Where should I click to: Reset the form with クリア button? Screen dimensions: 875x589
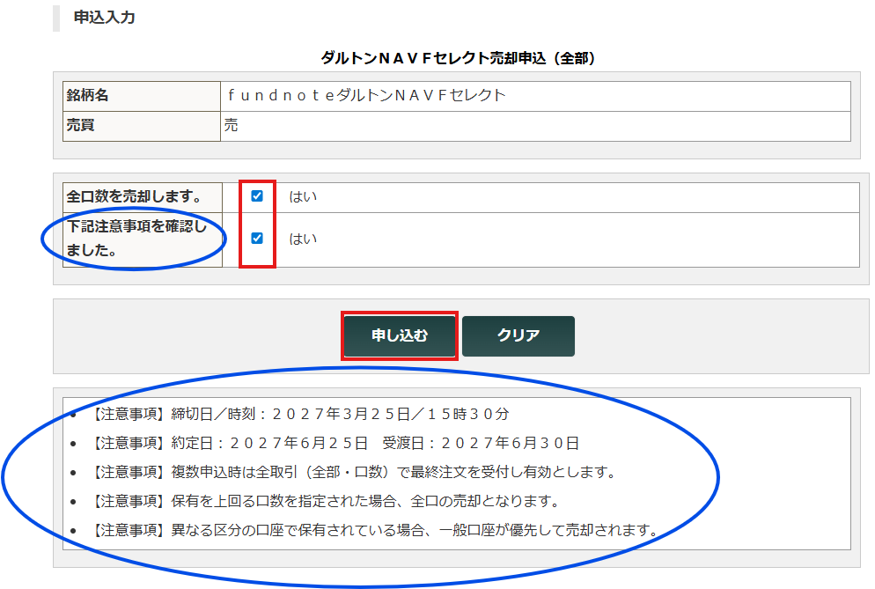click(x=518, y=335)
